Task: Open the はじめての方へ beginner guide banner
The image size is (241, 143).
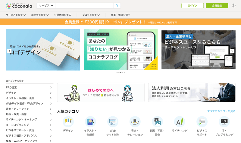Action: [101, 93]
